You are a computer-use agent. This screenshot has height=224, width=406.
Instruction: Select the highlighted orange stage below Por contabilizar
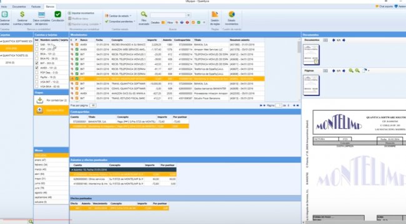pyautogui.click(x=51, y=110)
